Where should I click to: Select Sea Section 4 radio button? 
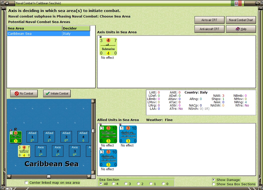click(x=113, y=184)
